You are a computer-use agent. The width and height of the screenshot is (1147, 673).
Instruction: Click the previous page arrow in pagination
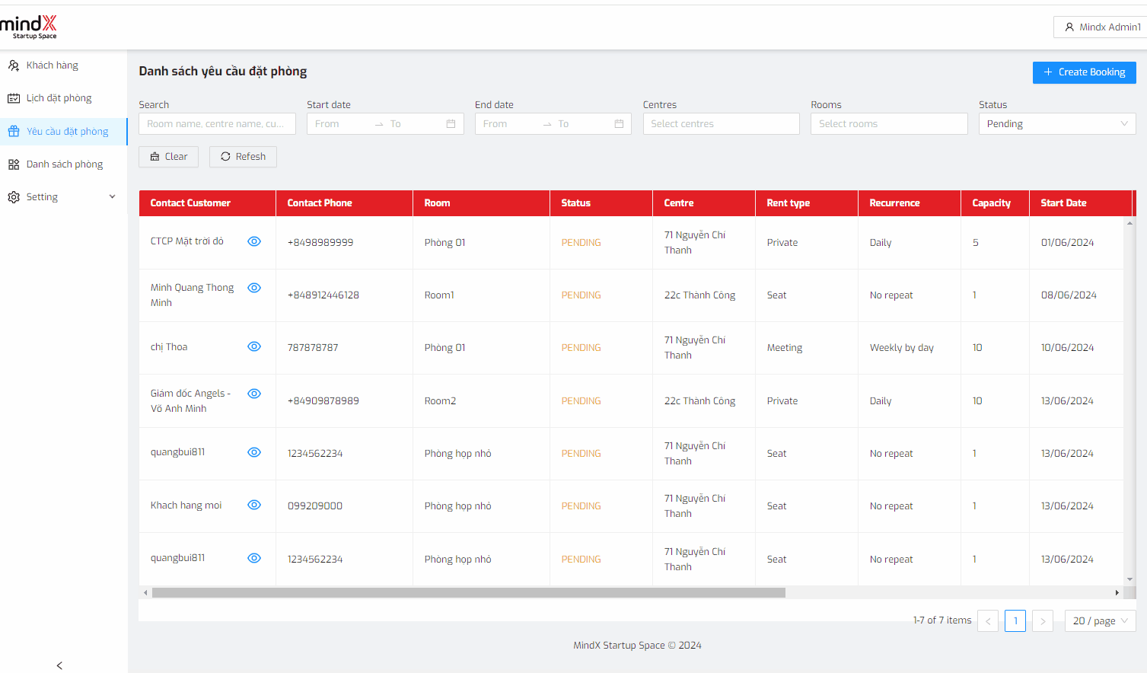click(988, 621)
